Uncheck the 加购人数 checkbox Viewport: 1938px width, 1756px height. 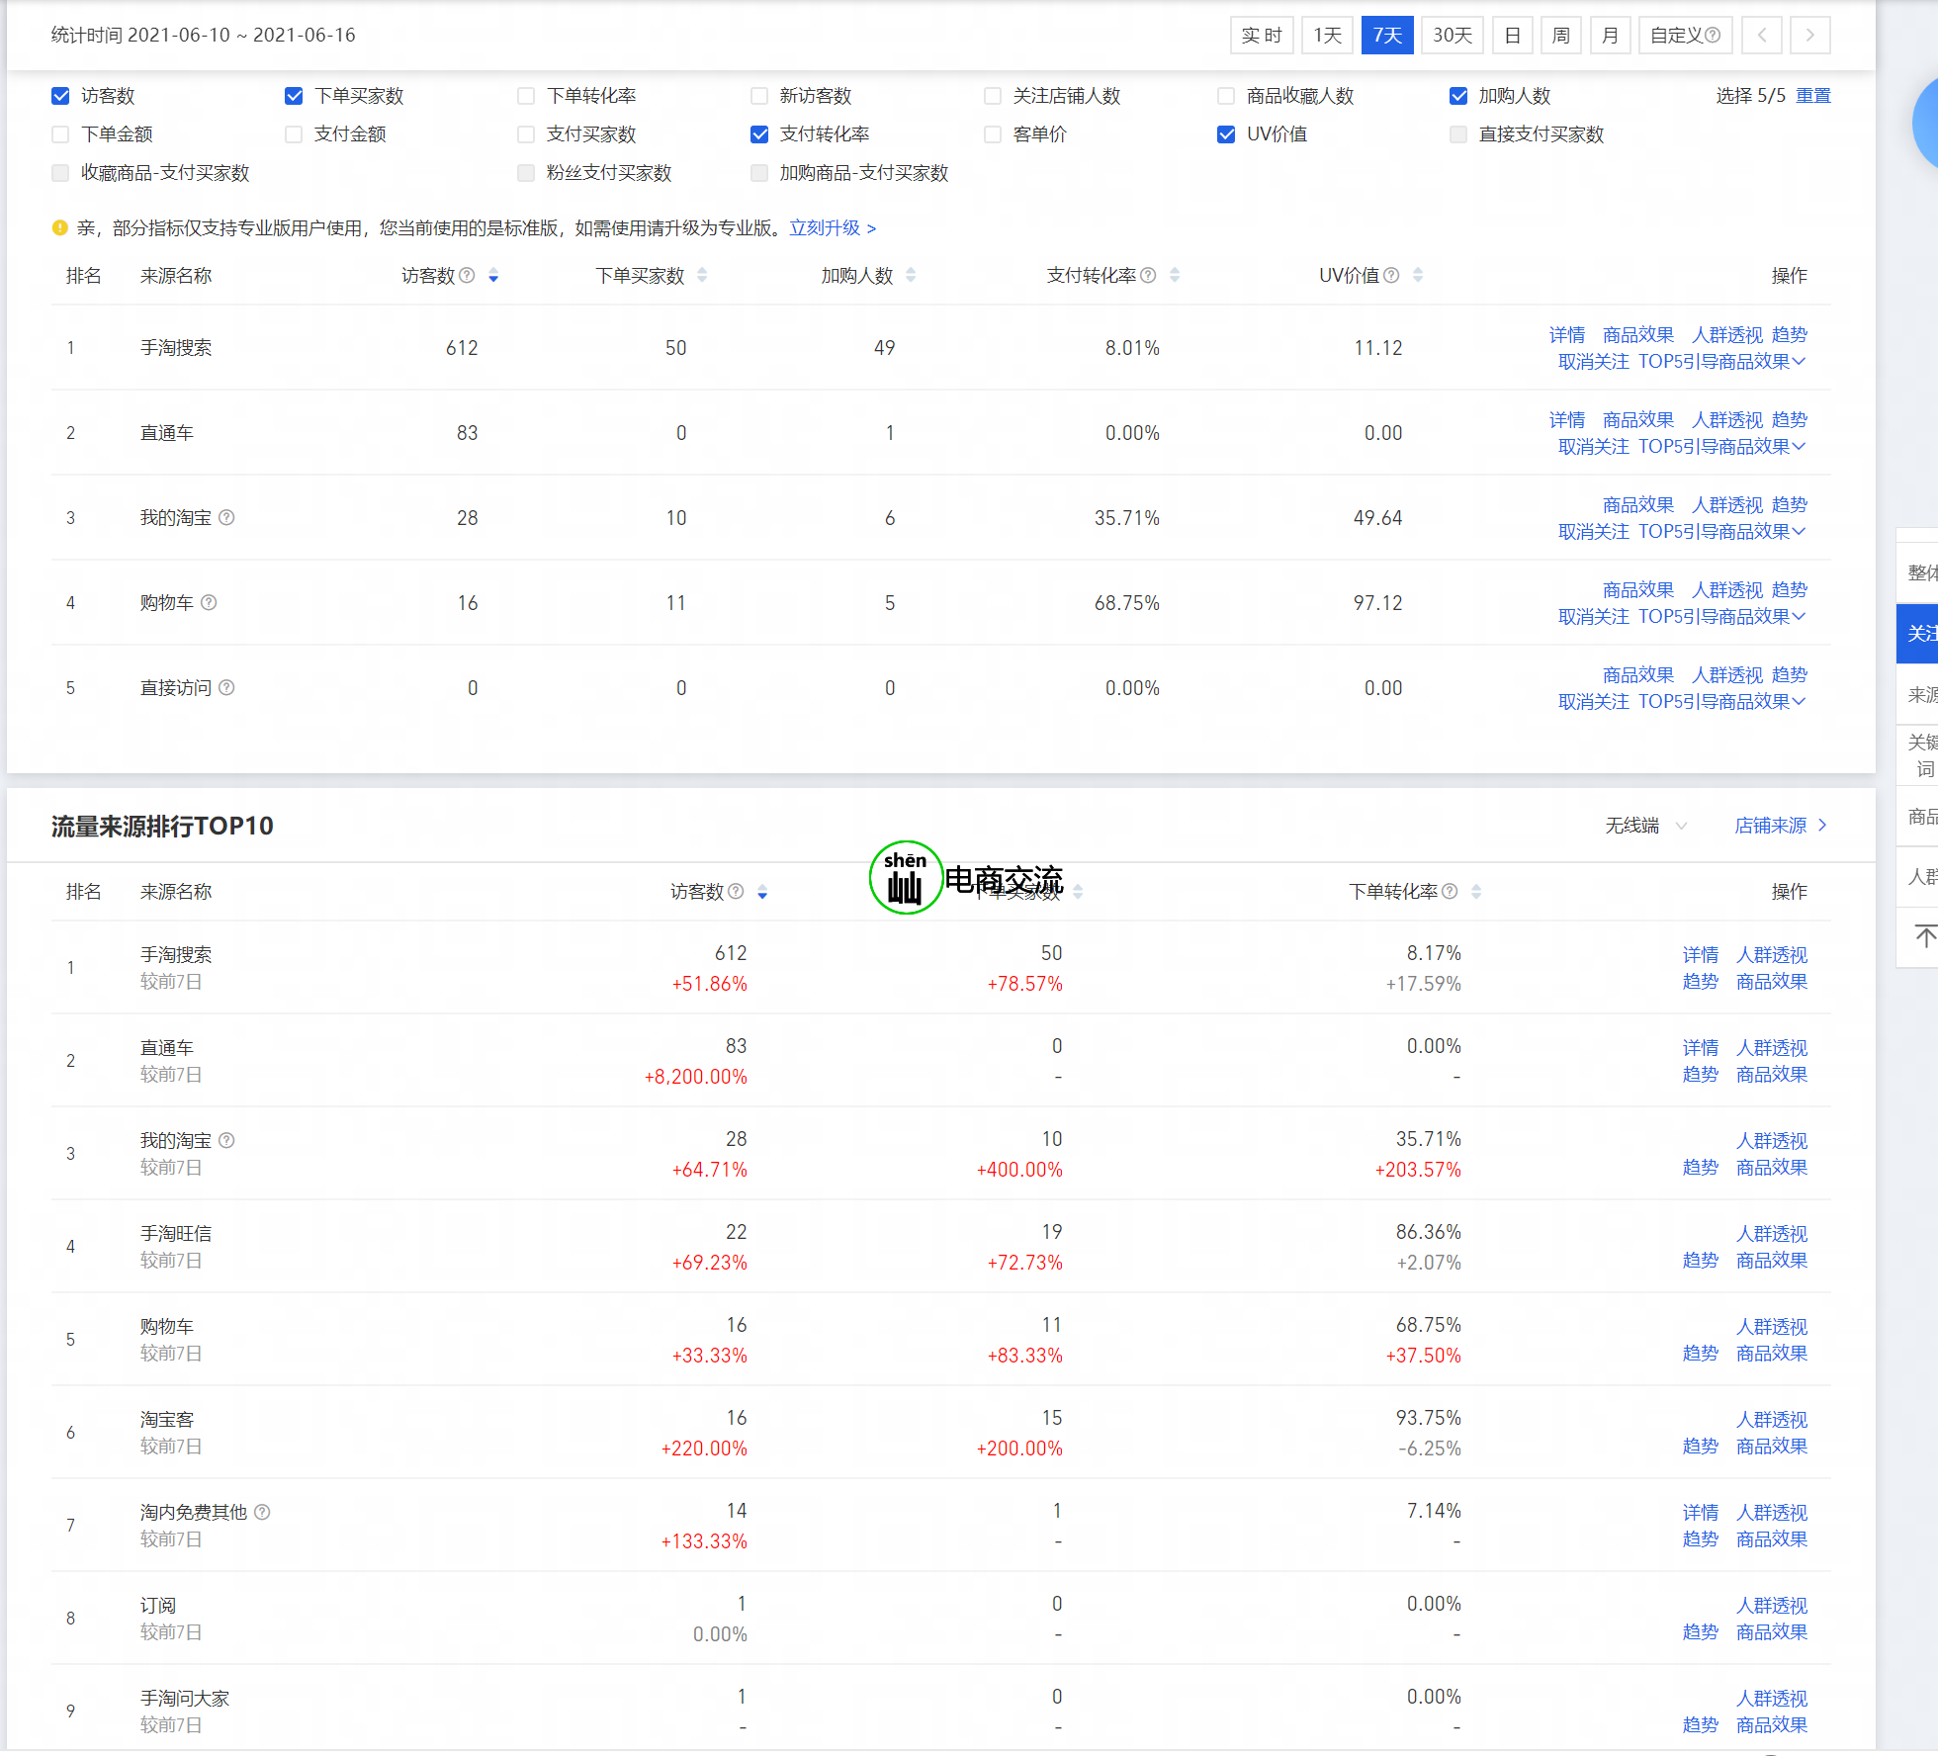tap(1458, 96)
